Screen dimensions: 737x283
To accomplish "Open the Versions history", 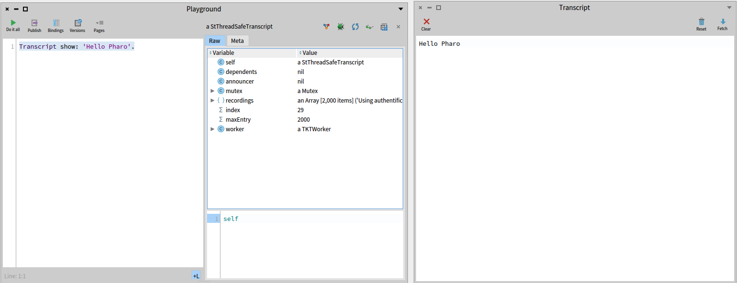I will [77, 25].
